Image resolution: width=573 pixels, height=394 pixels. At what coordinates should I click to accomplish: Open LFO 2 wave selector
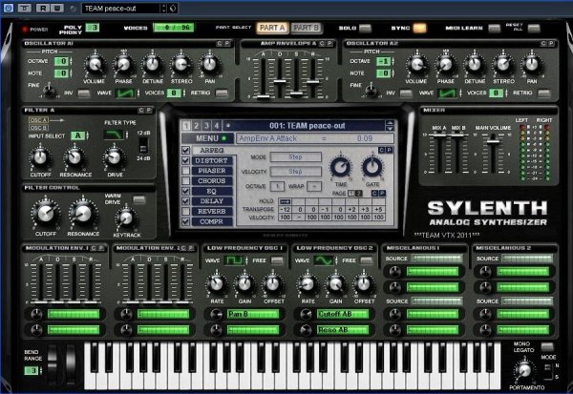(324, 260)
